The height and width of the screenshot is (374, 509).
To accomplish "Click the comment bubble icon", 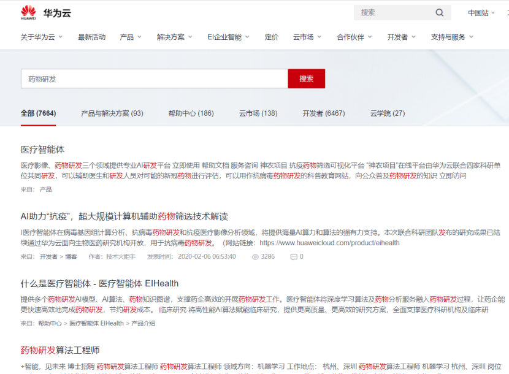I will (x=294, y=257).
